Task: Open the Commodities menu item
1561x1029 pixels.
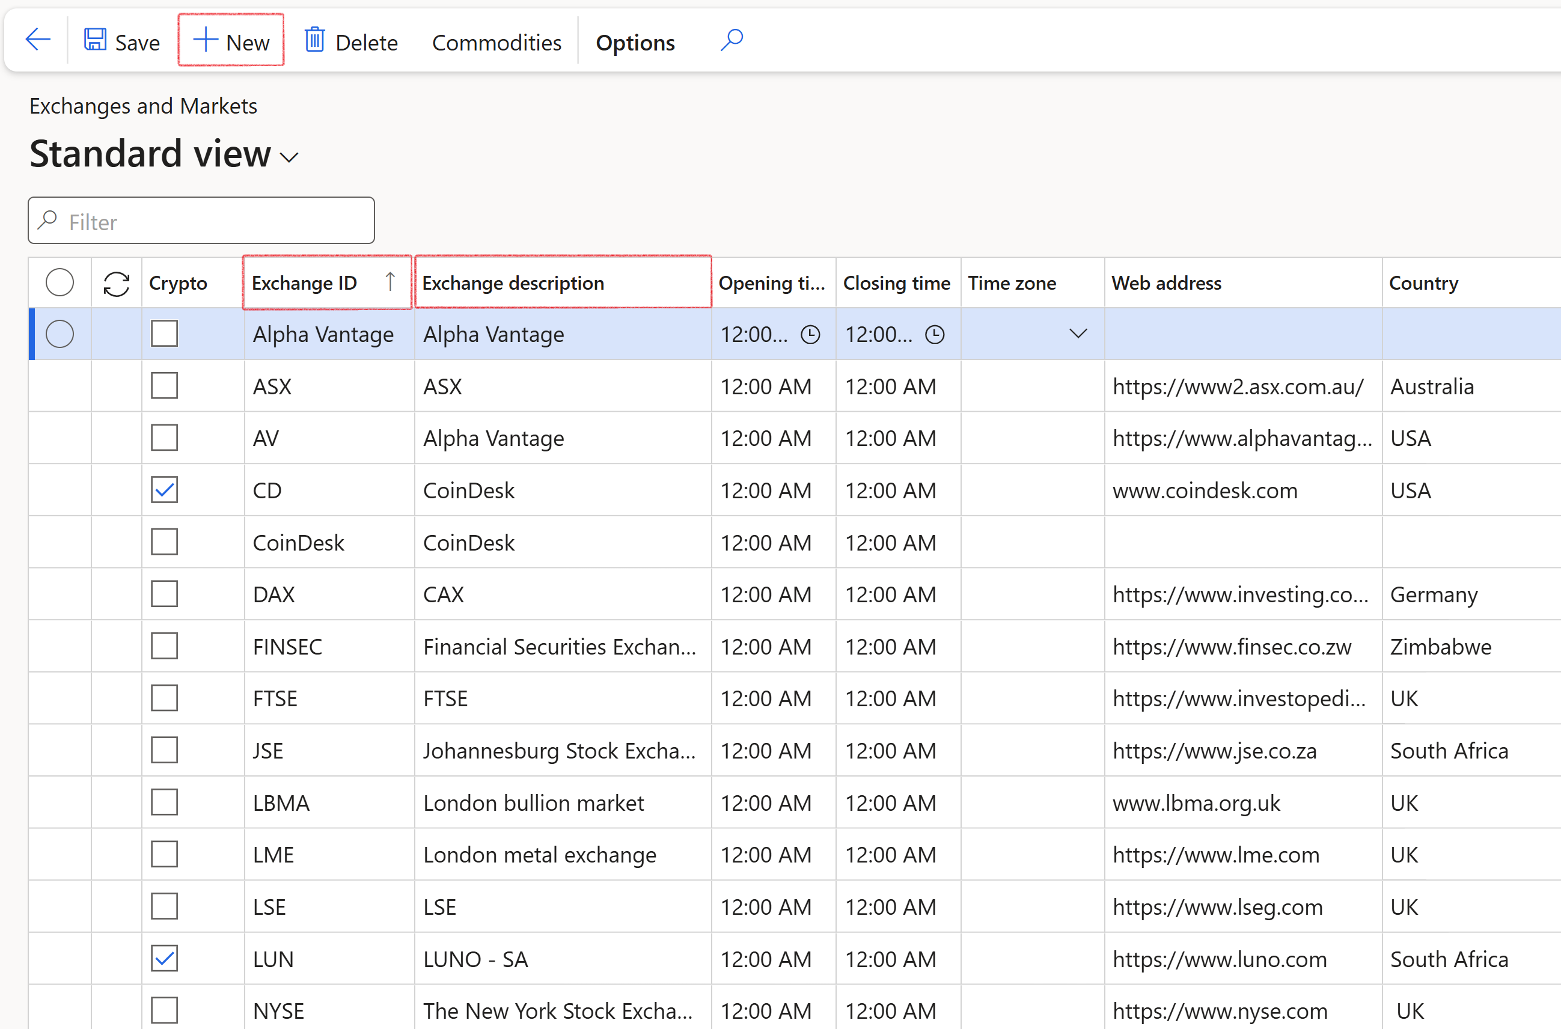Action: point(496,43)
